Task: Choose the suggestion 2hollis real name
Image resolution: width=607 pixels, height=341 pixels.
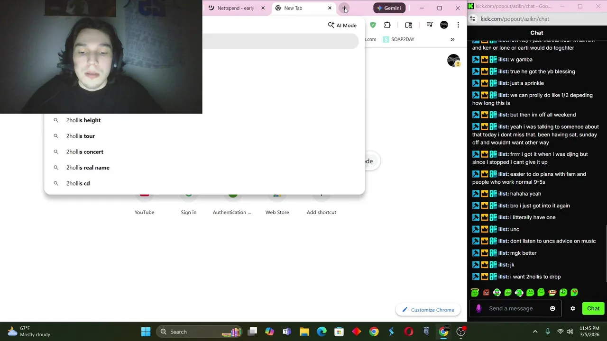Action: point(204,168)
